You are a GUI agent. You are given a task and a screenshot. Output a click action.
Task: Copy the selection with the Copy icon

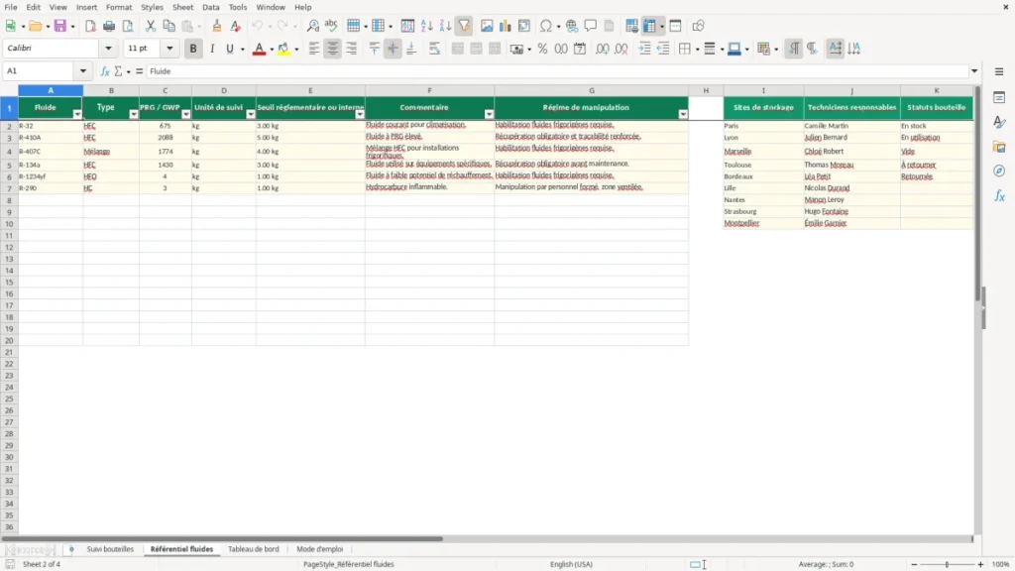coord(169,26)
